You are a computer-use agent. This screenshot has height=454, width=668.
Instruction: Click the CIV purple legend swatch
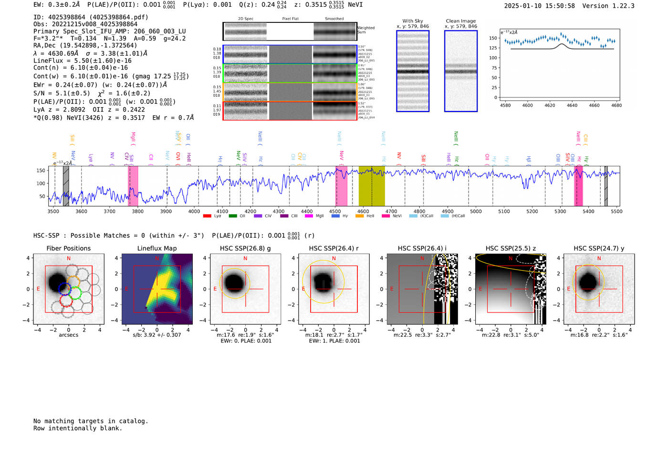[258, 216]
